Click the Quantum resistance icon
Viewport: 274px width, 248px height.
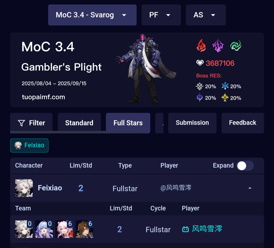coord(200,97)
